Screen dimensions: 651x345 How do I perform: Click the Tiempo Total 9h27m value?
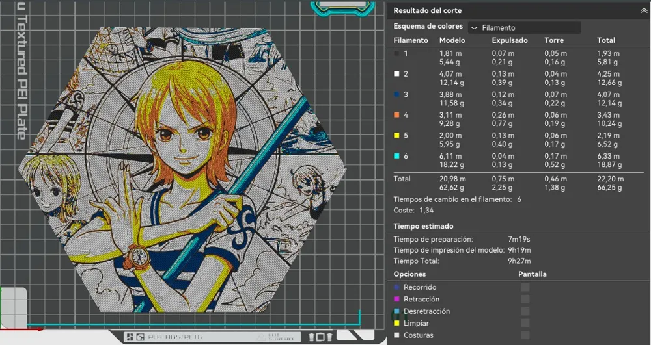pyautogui.click(x=519, y=261)
